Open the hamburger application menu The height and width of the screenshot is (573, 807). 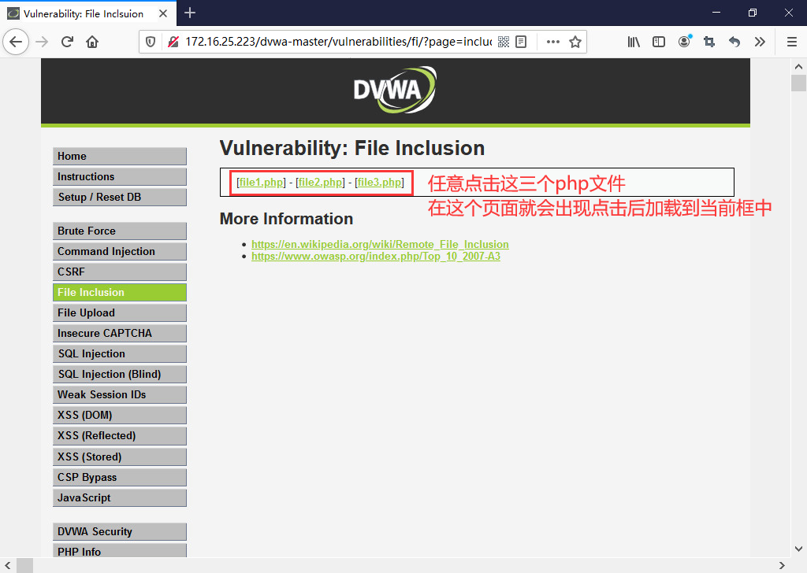pyautogui.click(x=792, y=42)
